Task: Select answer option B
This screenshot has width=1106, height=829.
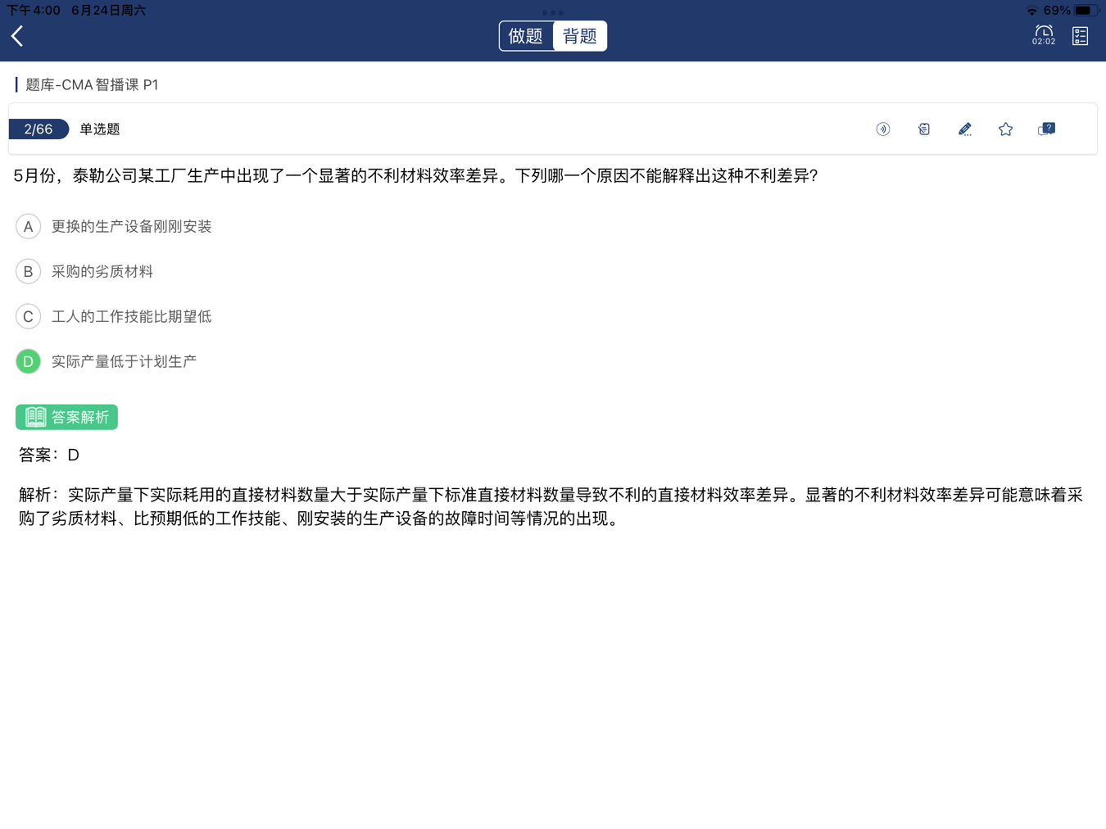Action: [x=29, y=272]
